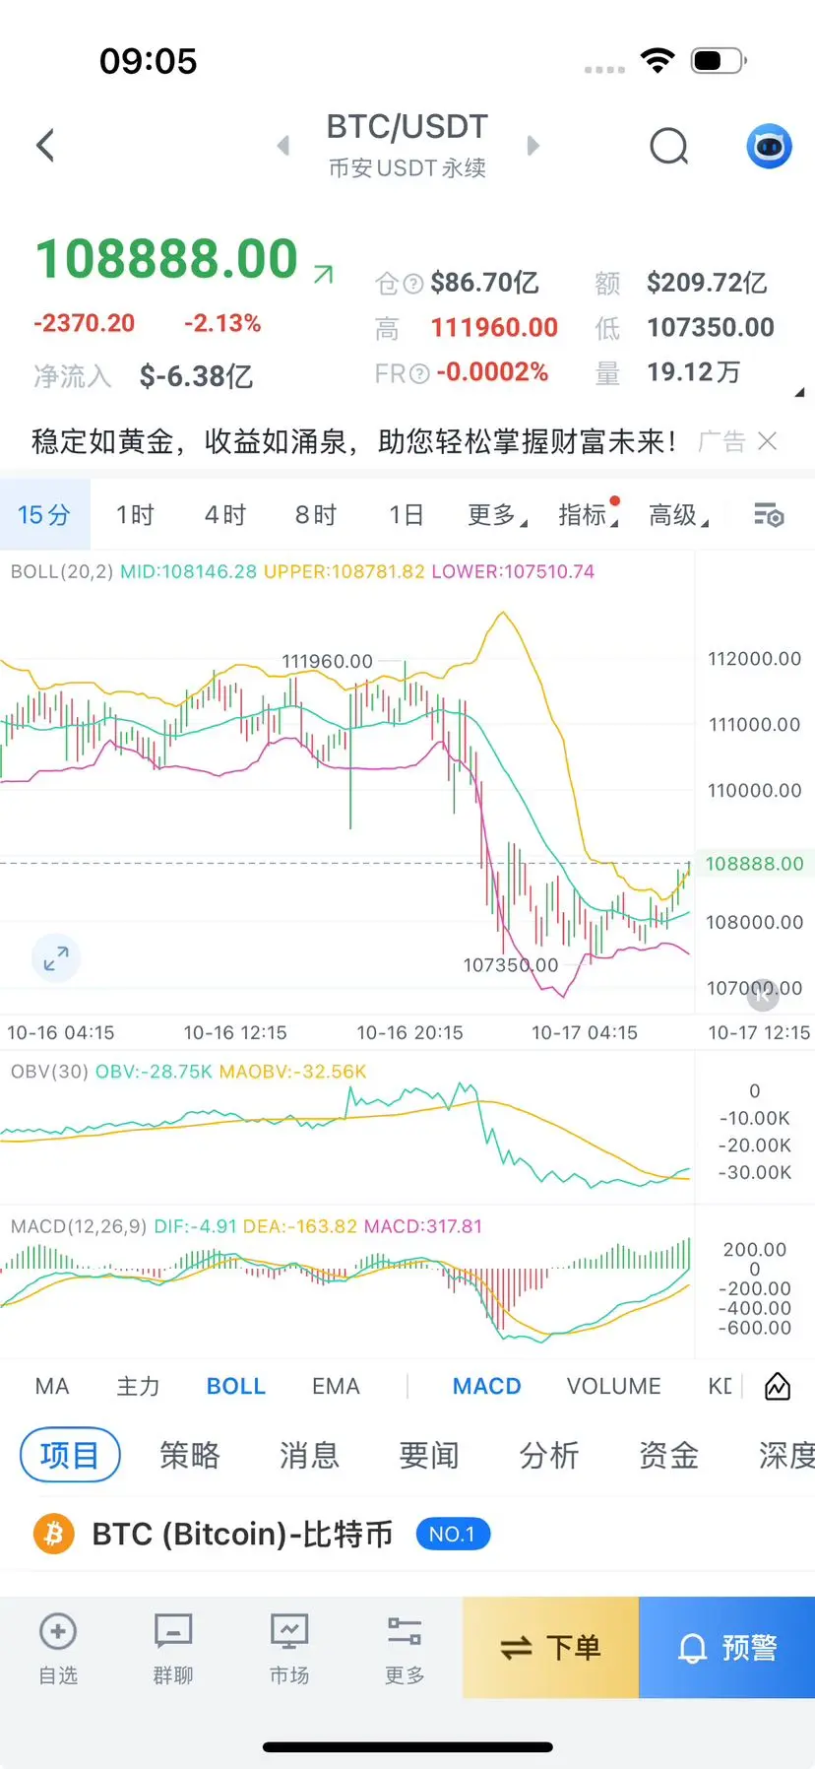Tap the 下单 place order button
This screenshot has width=815, height=1769.
pos(550,1647)
